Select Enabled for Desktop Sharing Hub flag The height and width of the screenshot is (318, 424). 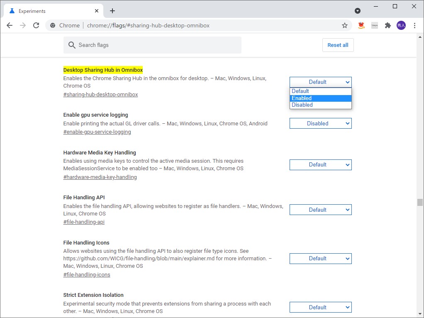point(320,98)
